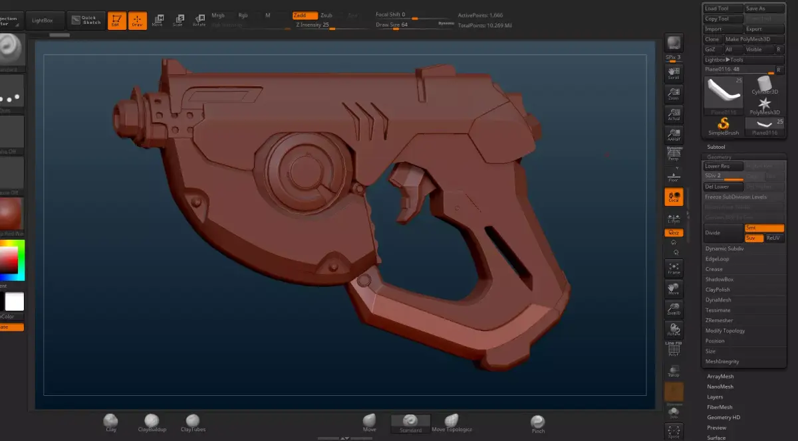Click the Zoom3D icon
The width and height of the screenshot is (798, 441).
(674, 309)
